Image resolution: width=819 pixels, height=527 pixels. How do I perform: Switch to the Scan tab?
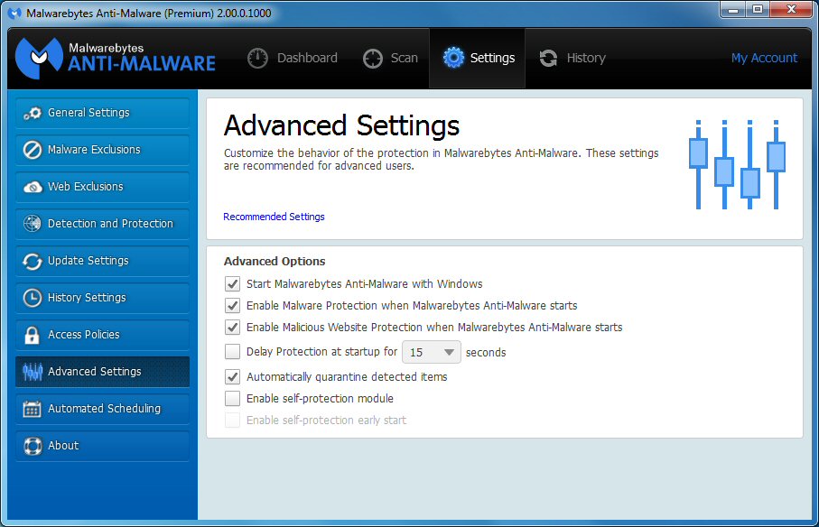coord(390,58)
